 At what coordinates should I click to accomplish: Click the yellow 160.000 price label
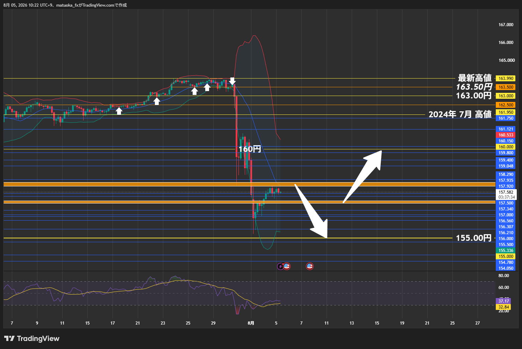click(x=506, y=147)
